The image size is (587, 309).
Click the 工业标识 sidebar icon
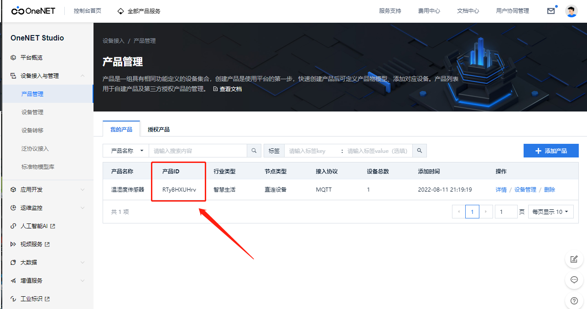(13, 299)
